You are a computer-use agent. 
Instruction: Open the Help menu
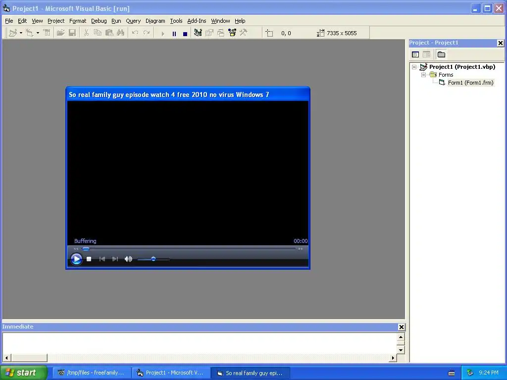pos(240,21)
